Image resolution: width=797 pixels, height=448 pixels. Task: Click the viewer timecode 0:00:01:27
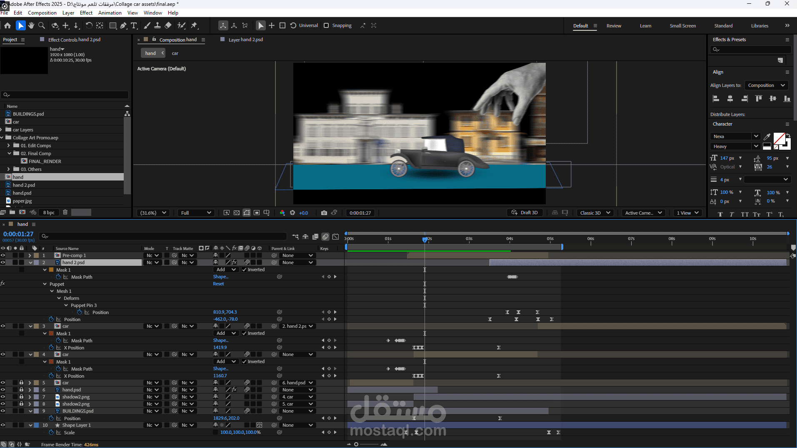click(x=360, y=213)
